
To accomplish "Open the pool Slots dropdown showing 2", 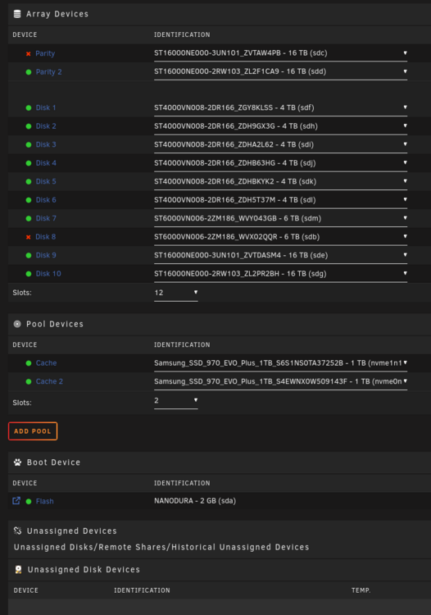I will 176,401.
